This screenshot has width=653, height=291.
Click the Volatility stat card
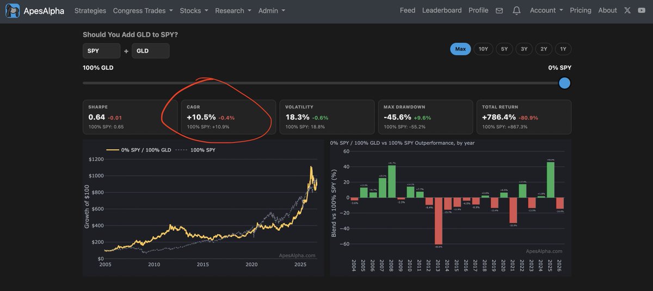pyautogui.click(x=327, y=117)
